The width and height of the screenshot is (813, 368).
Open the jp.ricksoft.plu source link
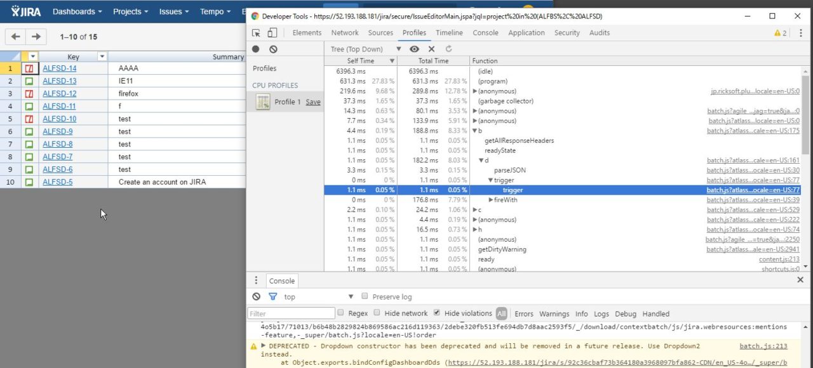coord(755,91)
